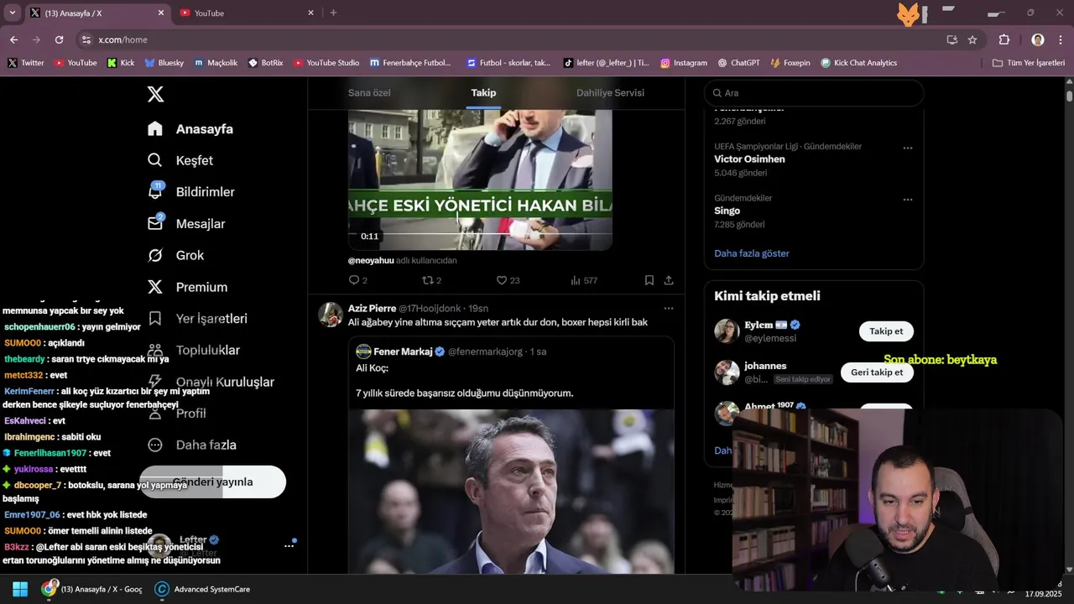Click the Ara search field

[x=814, y=93]
